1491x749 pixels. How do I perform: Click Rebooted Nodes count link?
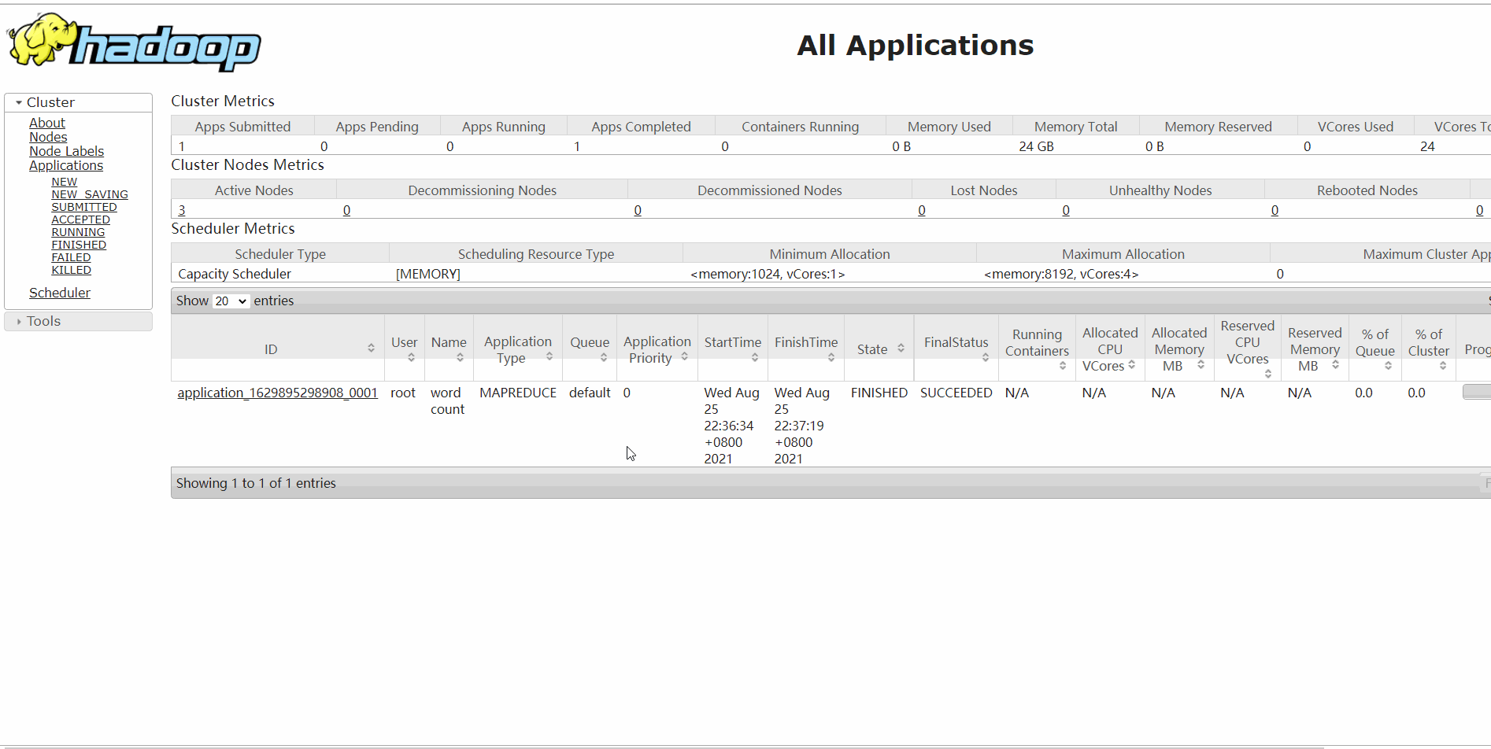[x=1275, y=210]
